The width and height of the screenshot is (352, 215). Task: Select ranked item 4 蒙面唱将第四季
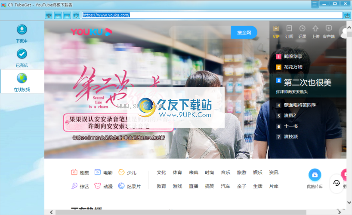click(x=296, y=105)
